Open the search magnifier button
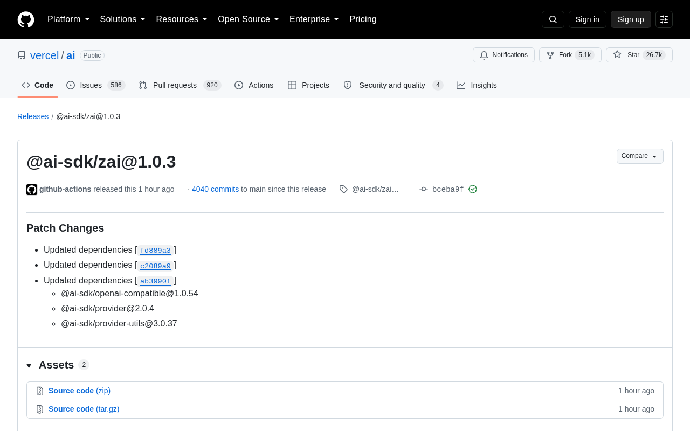The image size is (690, 431). [553, 19]
